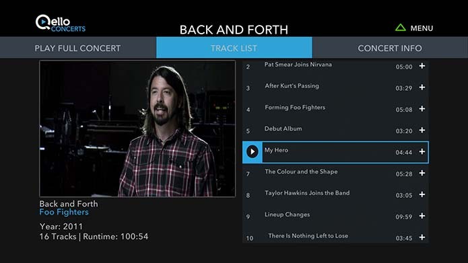Add Pat Smear Joins Nirvana with plus icon
Screen dimensions: 468x263
422,66
